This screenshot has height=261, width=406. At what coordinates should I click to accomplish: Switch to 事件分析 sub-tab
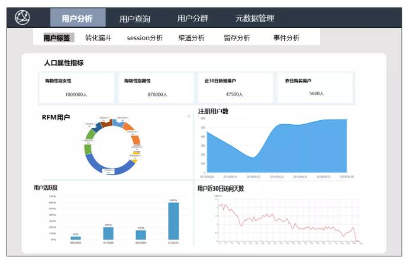[x=286, y=38]
